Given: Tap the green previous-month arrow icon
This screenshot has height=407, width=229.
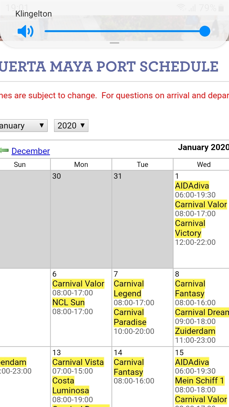Looking at the screenshot, I should (x=4, y=151).
